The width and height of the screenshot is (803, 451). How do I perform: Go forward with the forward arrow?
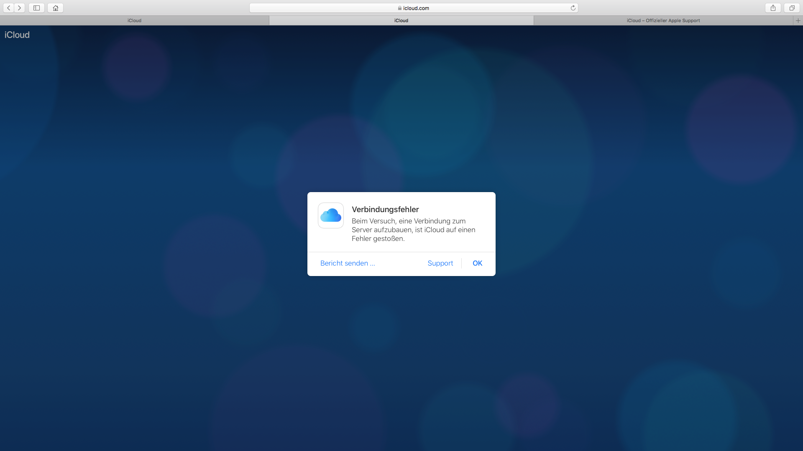pos(19,8)
